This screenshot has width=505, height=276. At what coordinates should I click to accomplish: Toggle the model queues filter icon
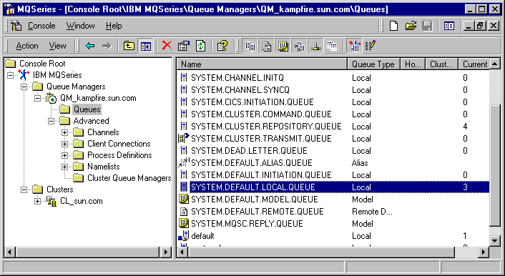(283, 46)
